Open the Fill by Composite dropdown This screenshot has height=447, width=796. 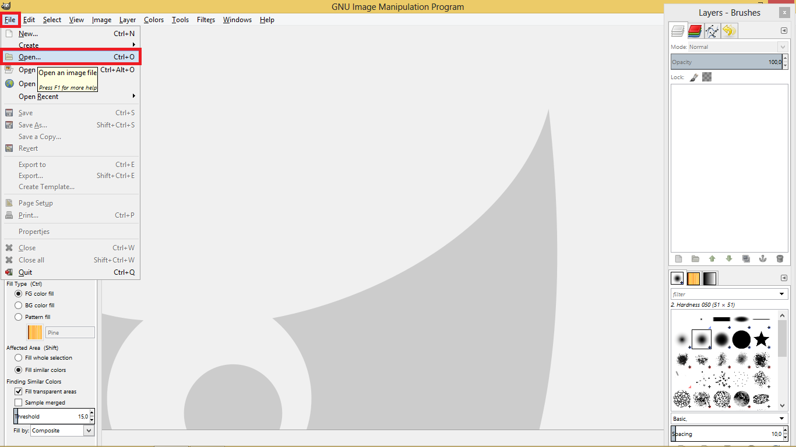62,431
